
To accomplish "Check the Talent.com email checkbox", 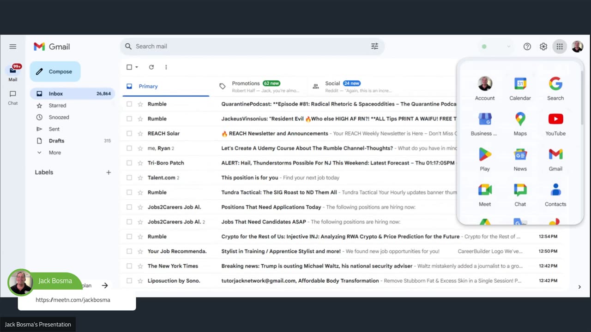I will 129,178.
